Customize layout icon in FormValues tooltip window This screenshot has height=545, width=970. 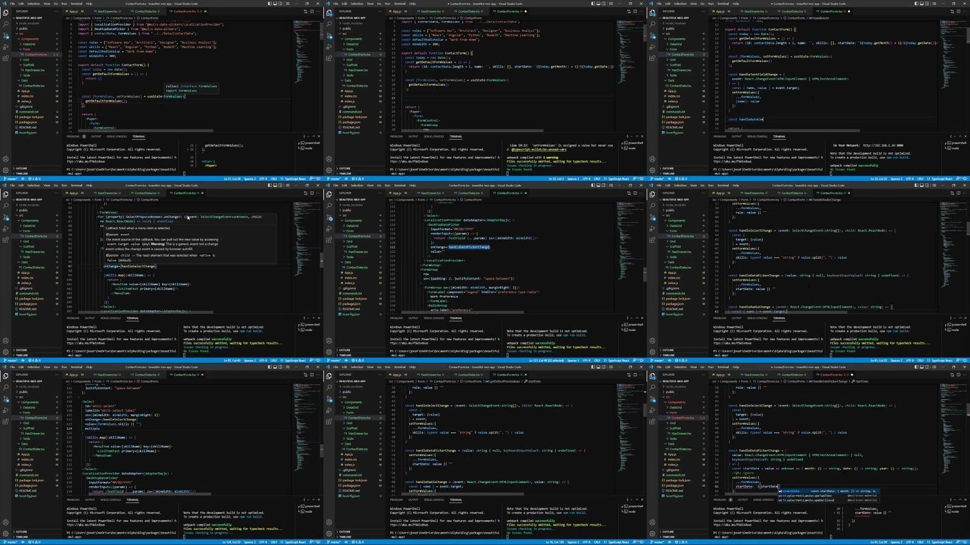pos(287,4)
